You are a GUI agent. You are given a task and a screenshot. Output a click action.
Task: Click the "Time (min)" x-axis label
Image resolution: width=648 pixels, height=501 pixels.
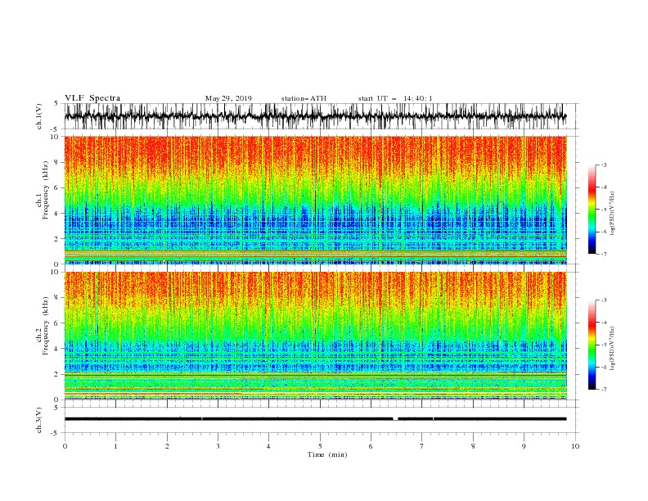click(327, 454)
